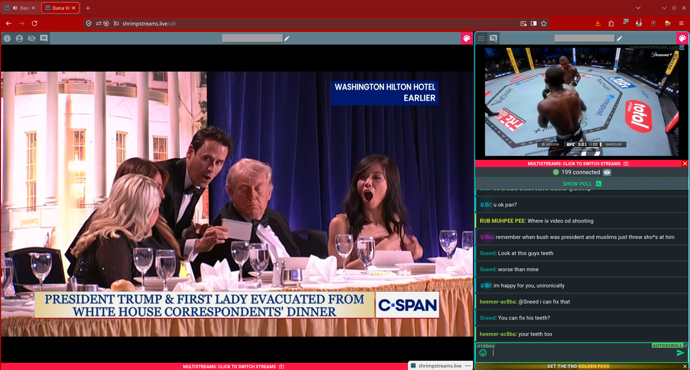Image resolution: width=690 pixels, height=370 pixels.
Task: Go back to the previous page
Action: pos(9,23)
